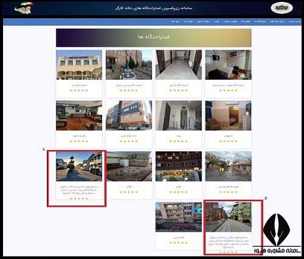Click the stars under the patterned carpet room card
This screenshot has width=304, height=259.
129,192
